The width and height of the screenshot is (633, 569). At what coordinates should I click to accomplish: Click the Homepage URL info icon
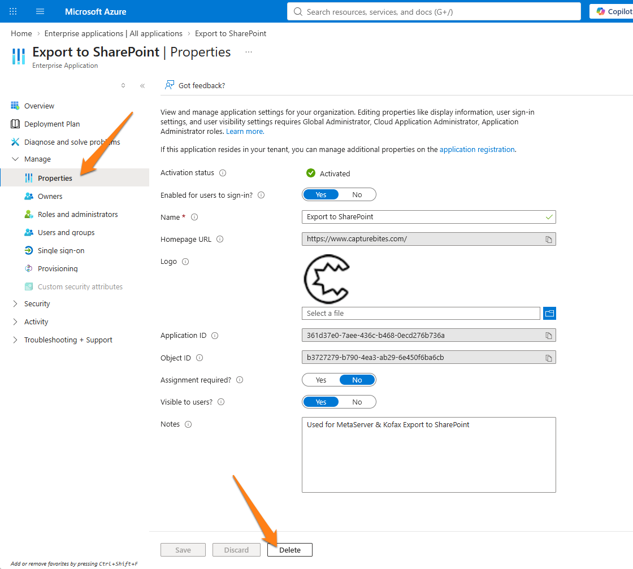tap(220, 239)
